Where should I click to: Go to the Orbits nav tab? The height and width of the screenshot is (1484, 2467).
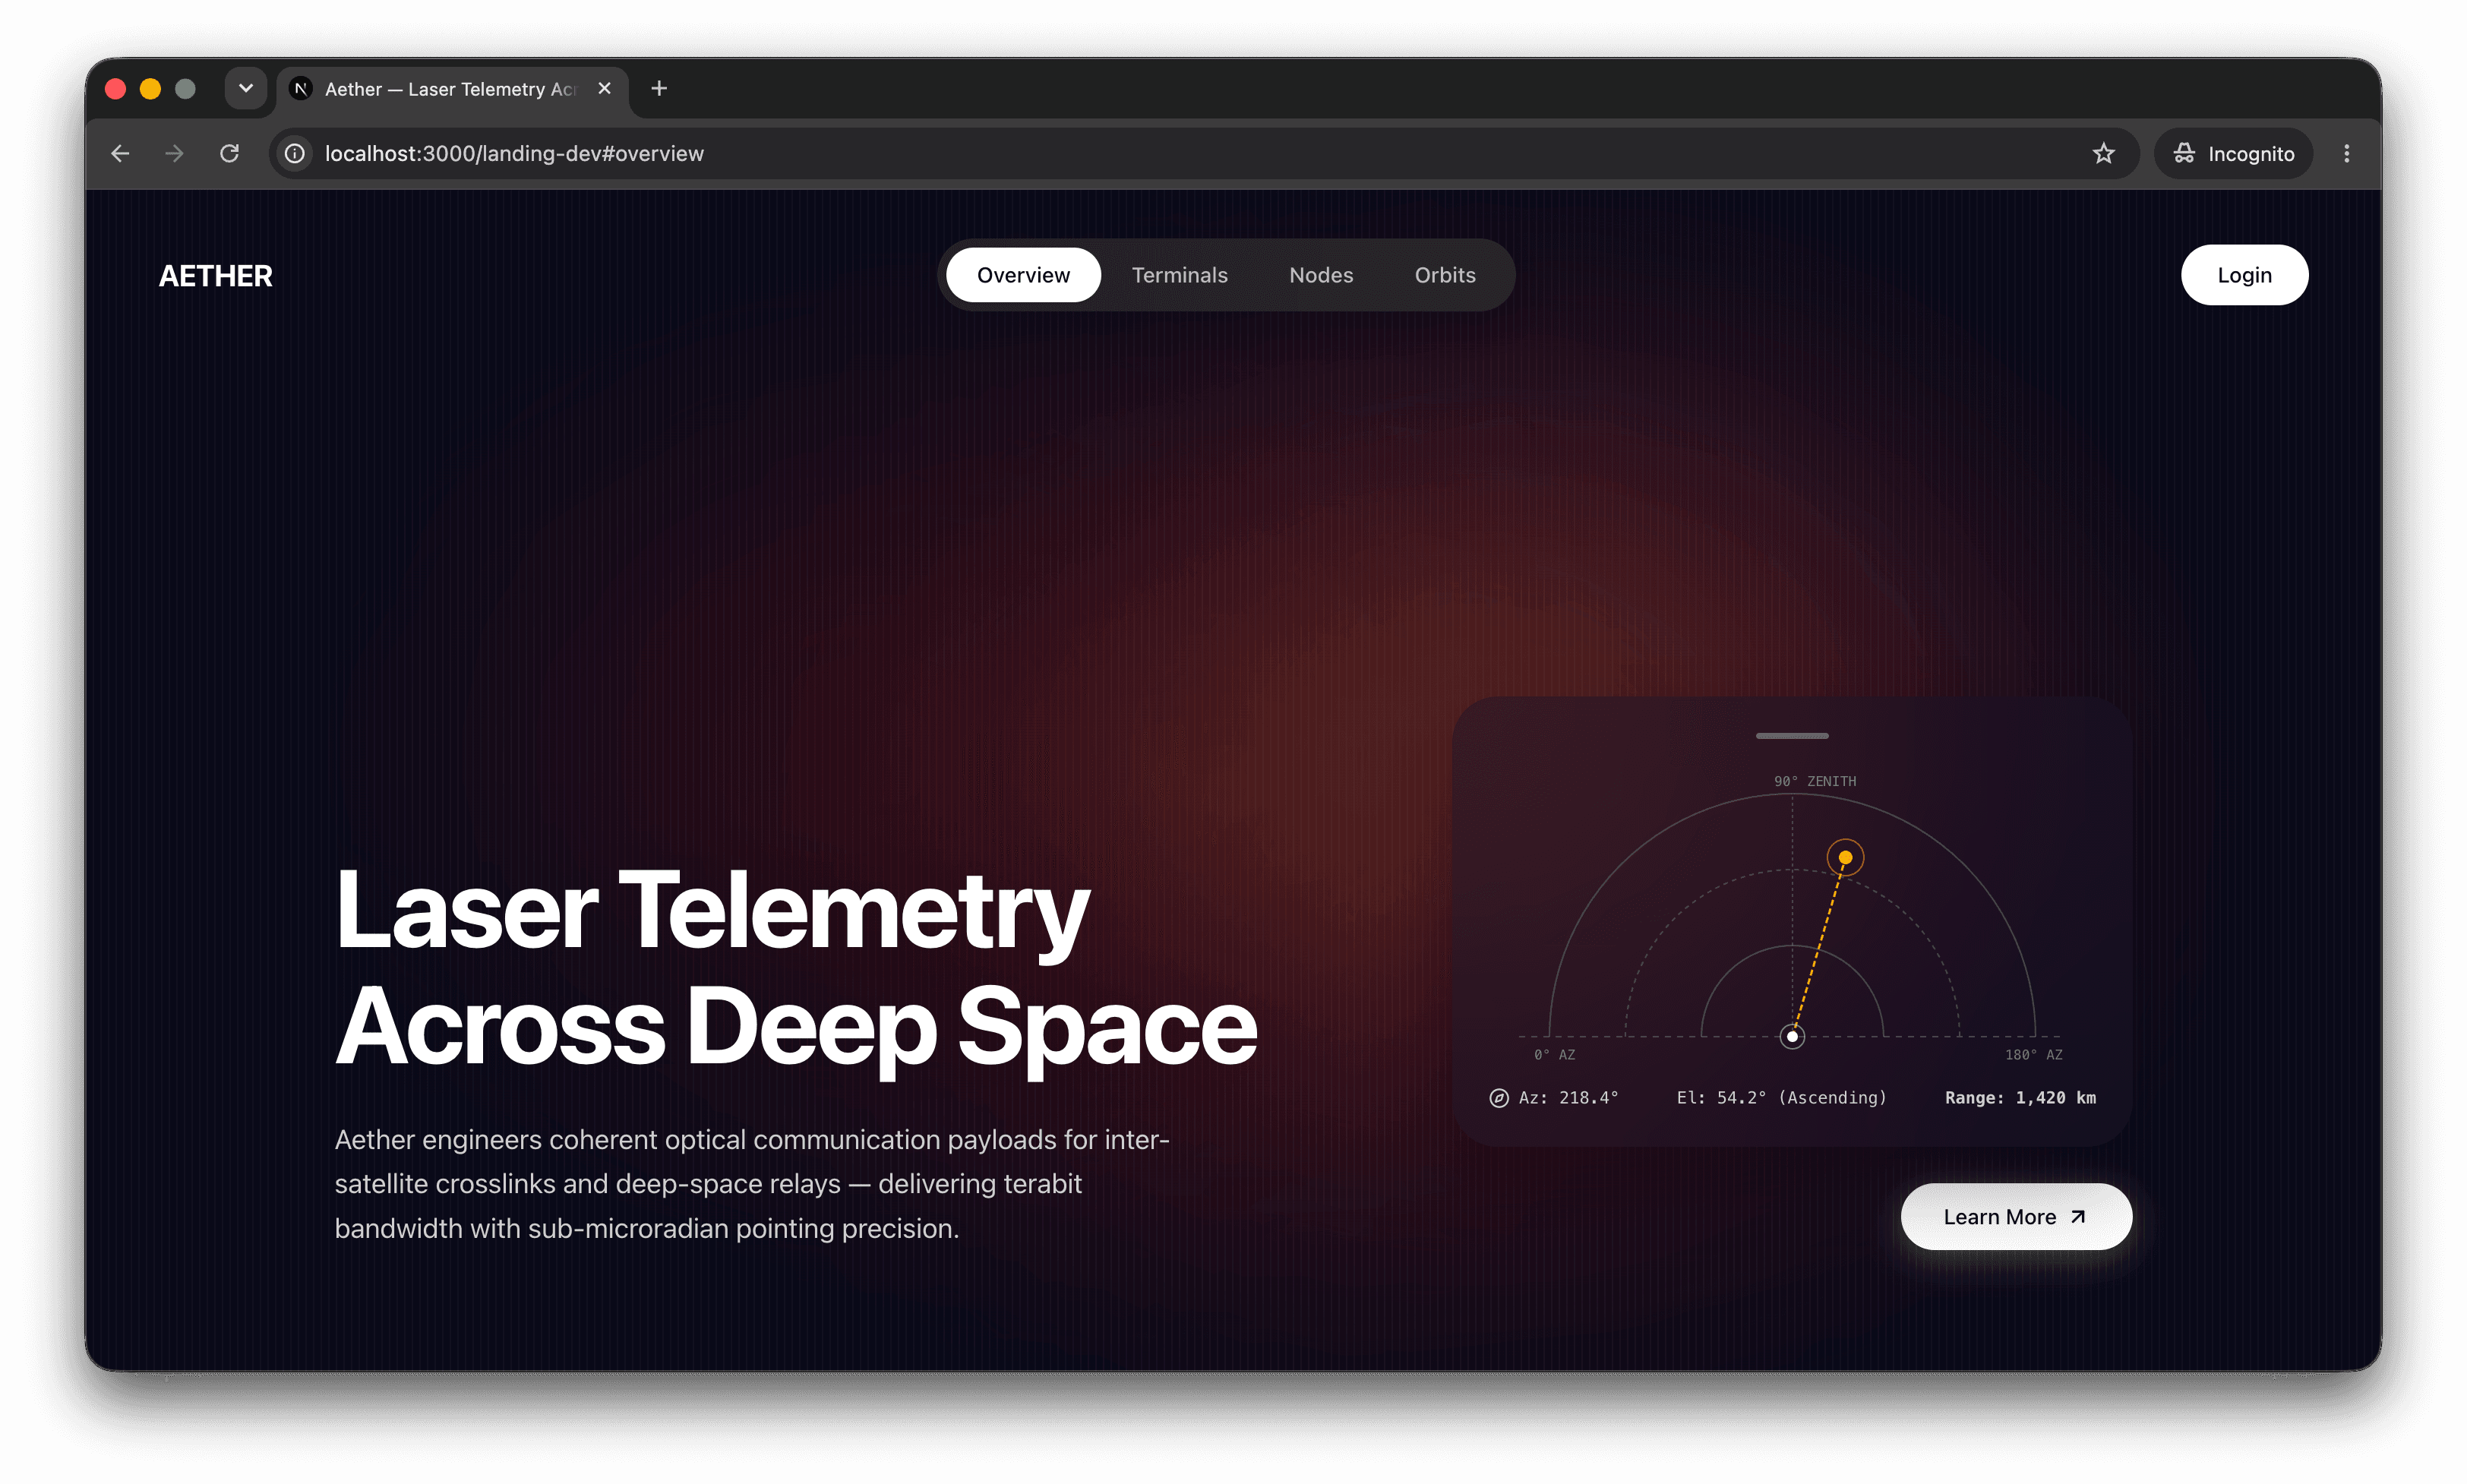pos(1444,275)
